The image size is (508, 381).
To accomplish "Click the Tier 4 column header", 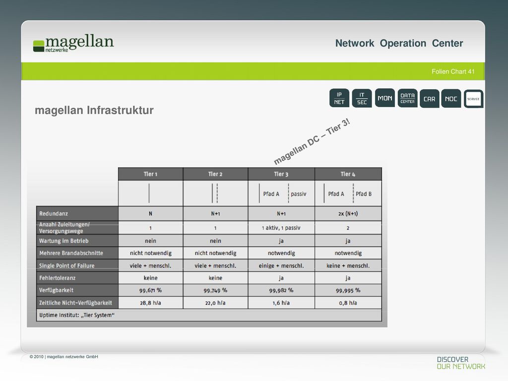I will (348, 174).
